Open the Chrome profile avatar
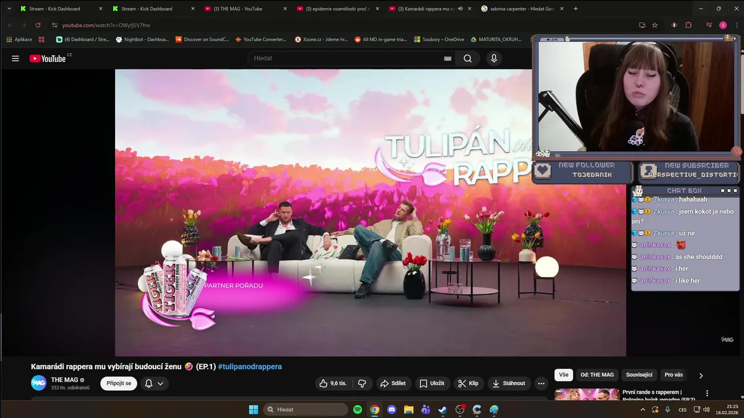The image size is (744, 418). (x=723, y=25)
